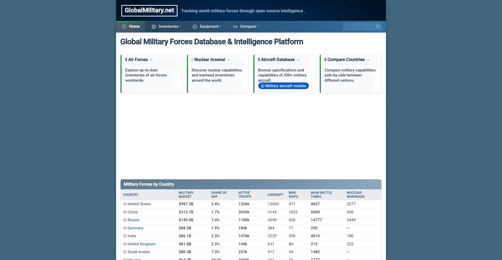502x260 pixels.
Task: Open China's aircraft count 3144
Action: [272, 212]
